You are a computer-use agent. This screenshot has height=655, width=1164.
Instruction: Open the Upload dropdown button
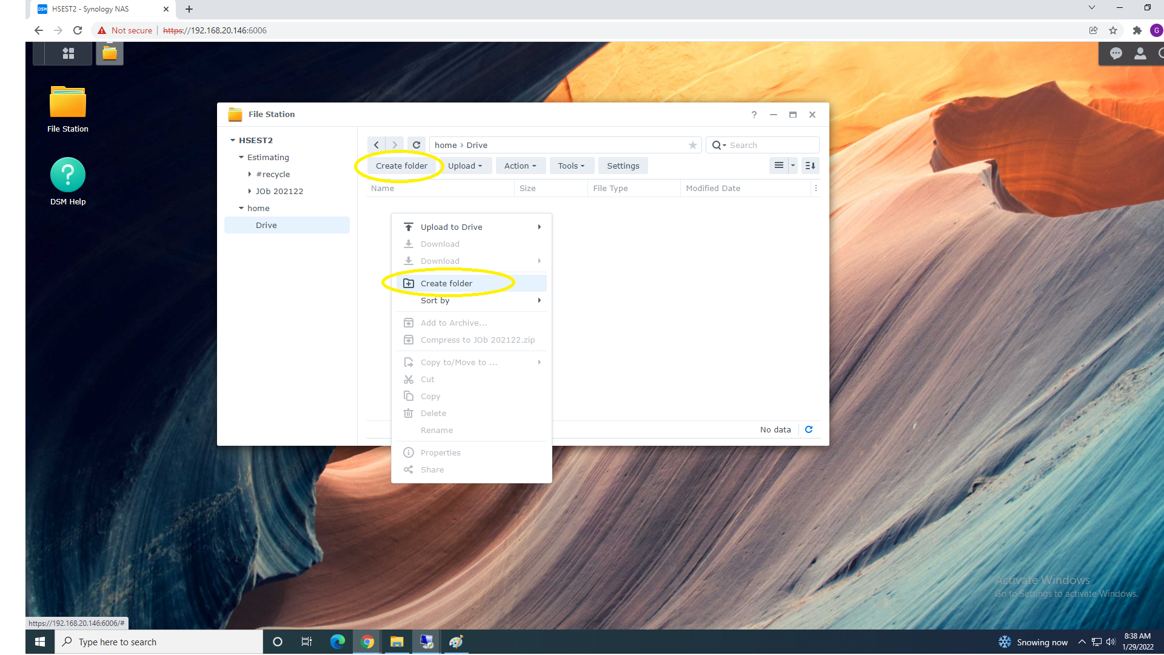coord(465,166)
